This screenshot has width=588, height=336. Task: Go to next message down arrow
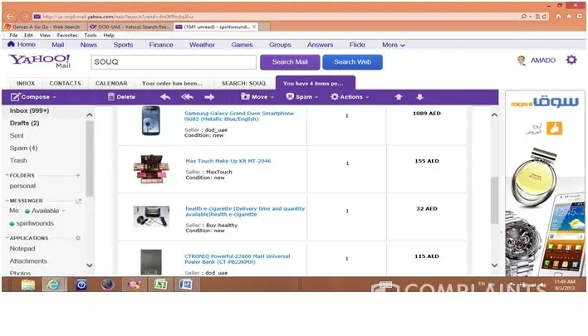click(x=419, y=97)
